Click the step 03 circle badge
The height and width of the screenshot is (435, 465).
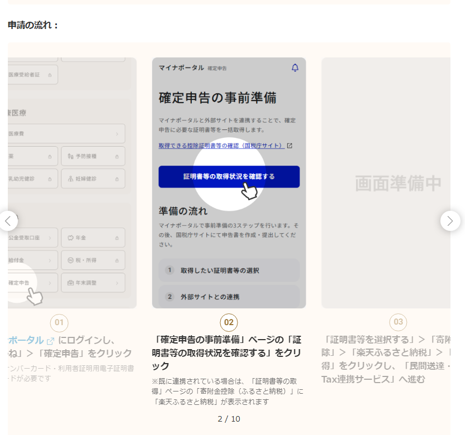coord(398,322)
